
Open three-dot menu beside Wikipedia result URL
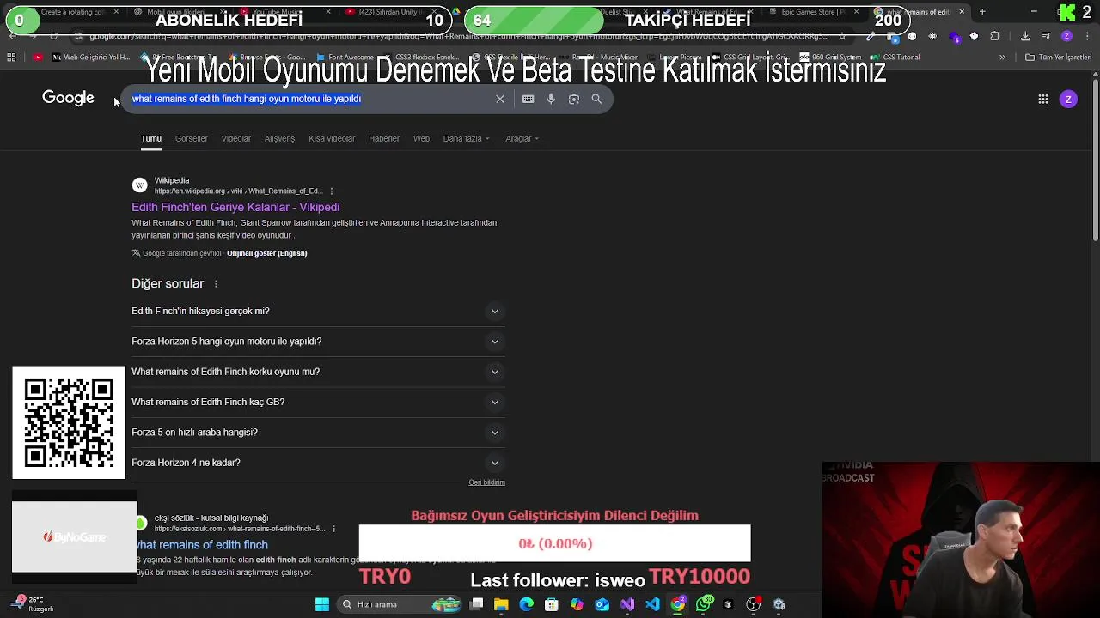pos(332,191)
